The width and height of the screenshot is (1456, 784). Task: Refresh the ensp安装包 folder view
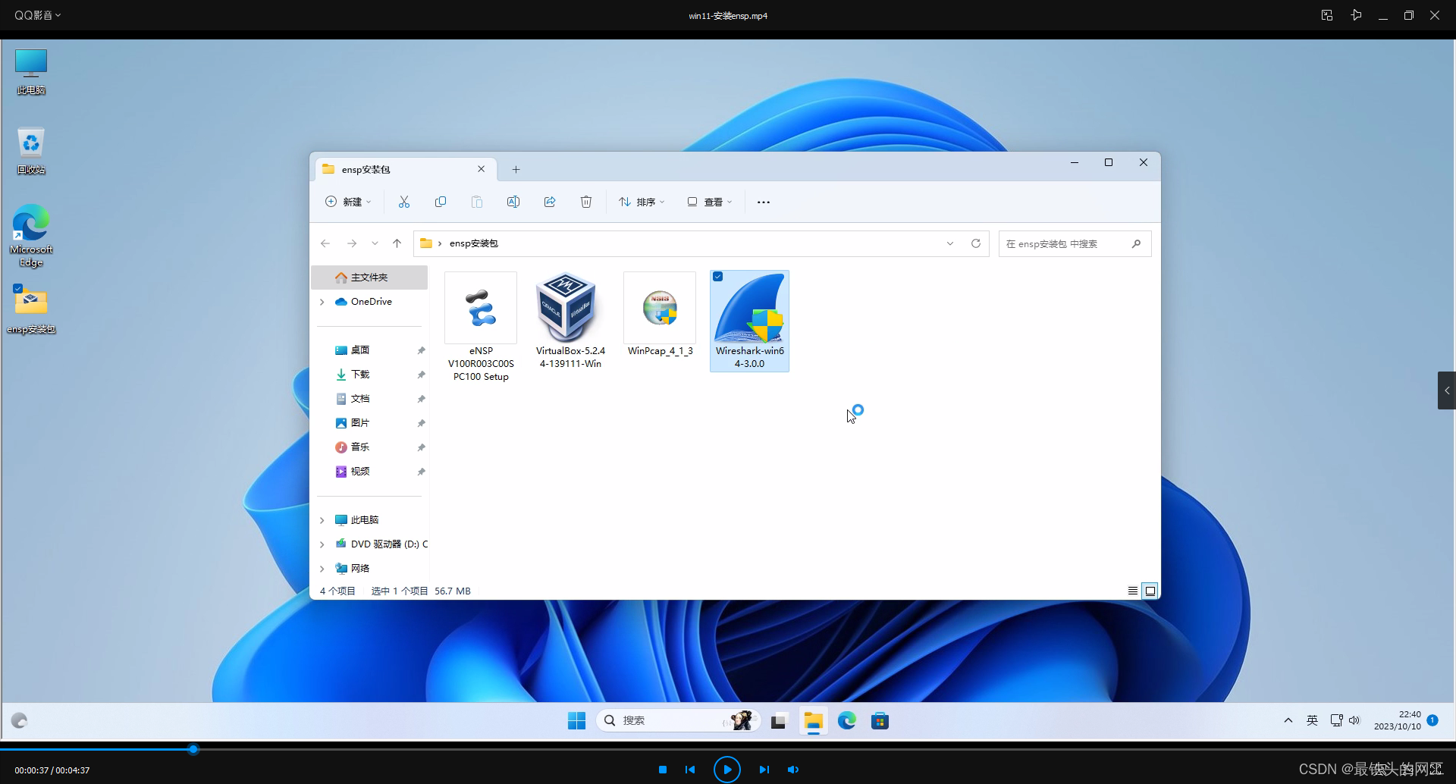point(976,243)
